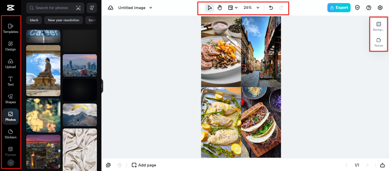Activate the Hand pan tool
Image resolution: width=389 pixels, height=171 pixels.
click(220, 8)
